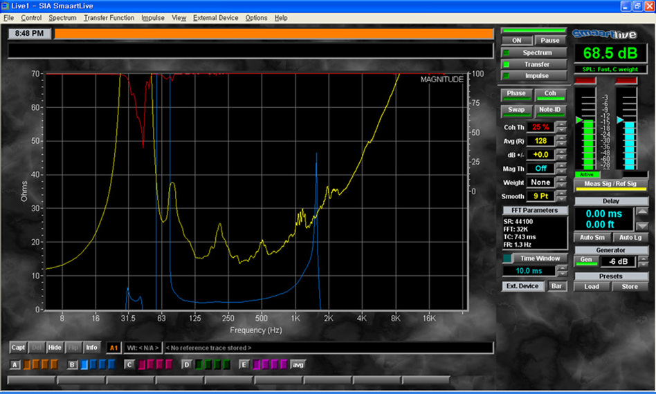Click the Bar display button
The image size is (656, 394).
(557, 286)
